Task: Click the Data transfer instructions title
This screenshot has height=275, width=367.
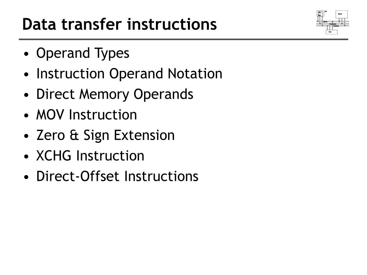Action: point(120,24)
